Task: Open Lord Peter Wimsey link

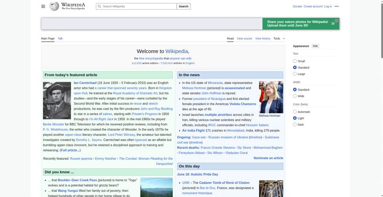Action: click(x=122, y=134)
